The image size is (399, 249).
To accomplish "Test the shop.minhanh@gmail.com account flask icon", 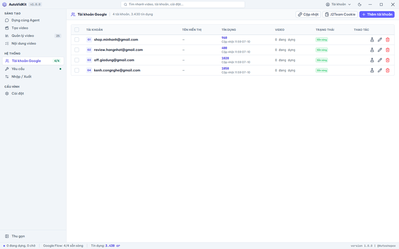I will pyautogui.click(x=372, y=40).
